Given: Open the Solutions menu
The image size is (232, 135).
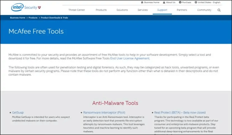Looking at the screenshot, I should pyautogui.click(x=122, y=10).
